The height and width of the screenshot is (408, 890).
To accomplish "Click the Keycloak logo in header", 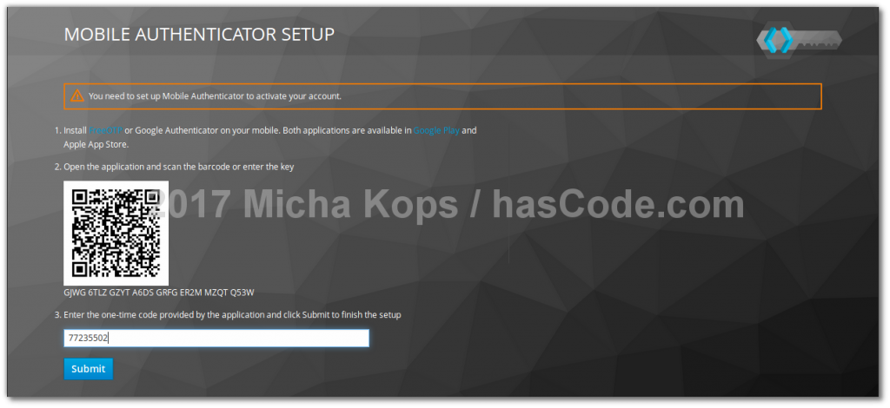I will point(798,40).
